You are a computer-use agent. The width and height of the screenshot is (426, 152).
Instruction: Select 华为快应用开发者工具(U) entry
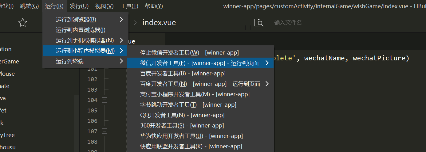(200, 136)
